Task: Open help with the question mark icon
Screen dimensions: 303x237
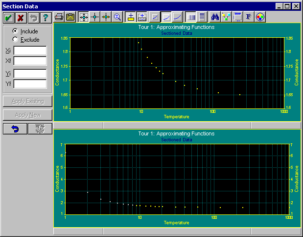Action: point(46,17)
